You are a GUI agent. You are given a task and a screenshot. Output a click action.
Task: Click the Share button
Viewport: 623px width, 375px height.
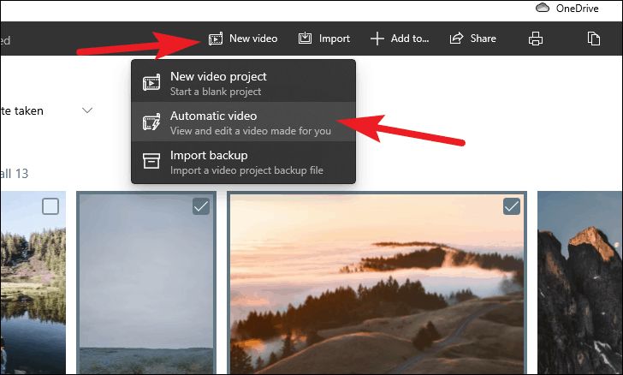472,39
